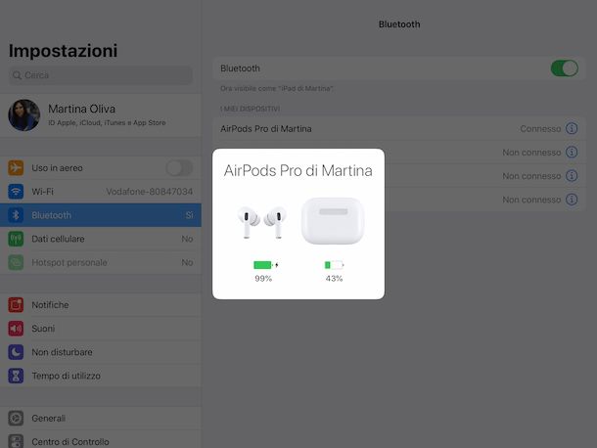Open the Dati cellulare row label
Image resolution: width=597 pixels, height=448 pixels.
58,239
